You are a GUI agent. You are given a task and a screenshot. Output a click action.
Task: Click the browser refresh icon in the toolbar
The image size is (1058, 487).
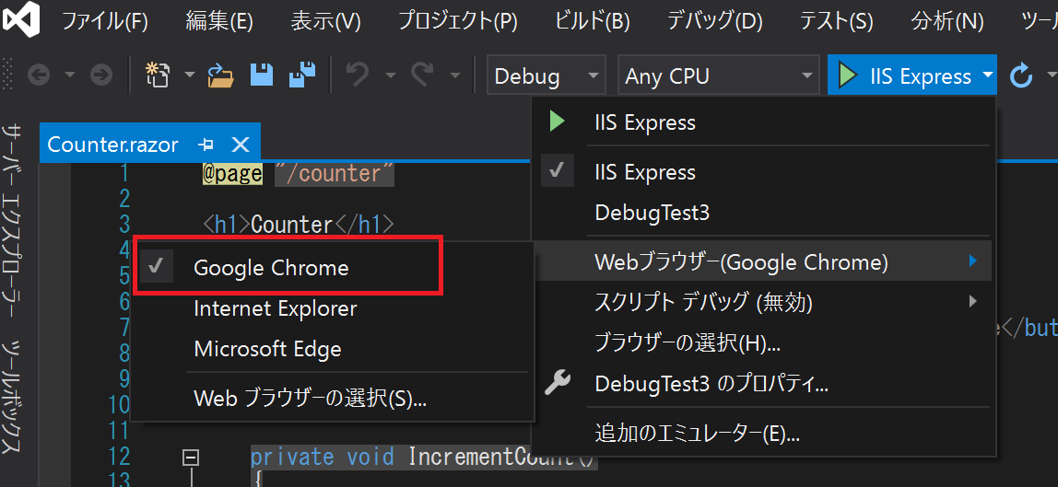[x=1021, y=75]
